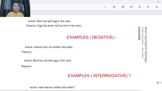Click the 1.34K subscribers 169 videos text
Image resolution: width=162 pixels, height=91 pixels.
(x=143, y=42)
